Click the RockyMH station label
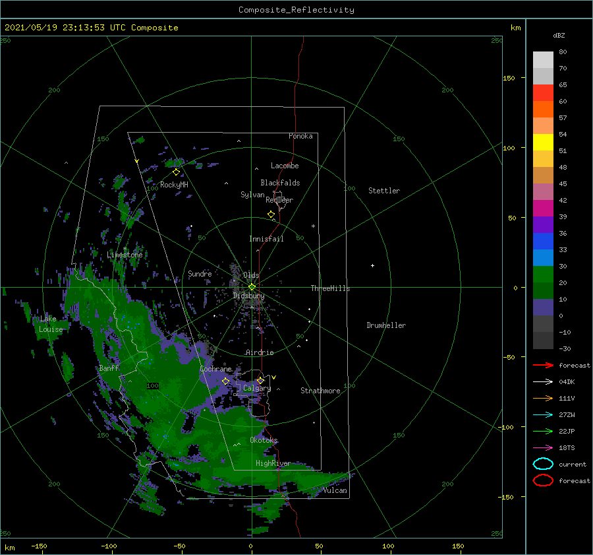 [174, 185]
